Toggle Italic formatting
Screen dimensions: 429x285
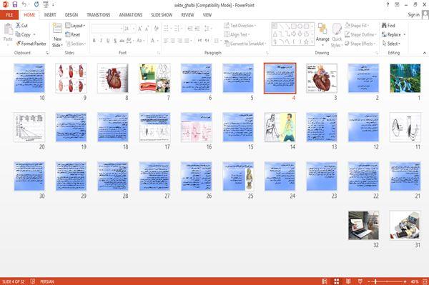101,41
